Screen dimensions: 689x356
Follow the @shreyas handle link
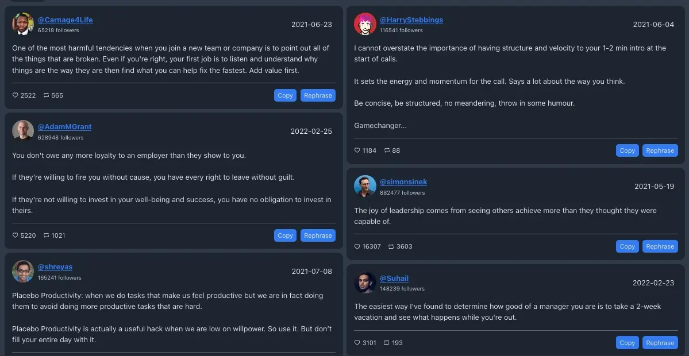point(55,267)
